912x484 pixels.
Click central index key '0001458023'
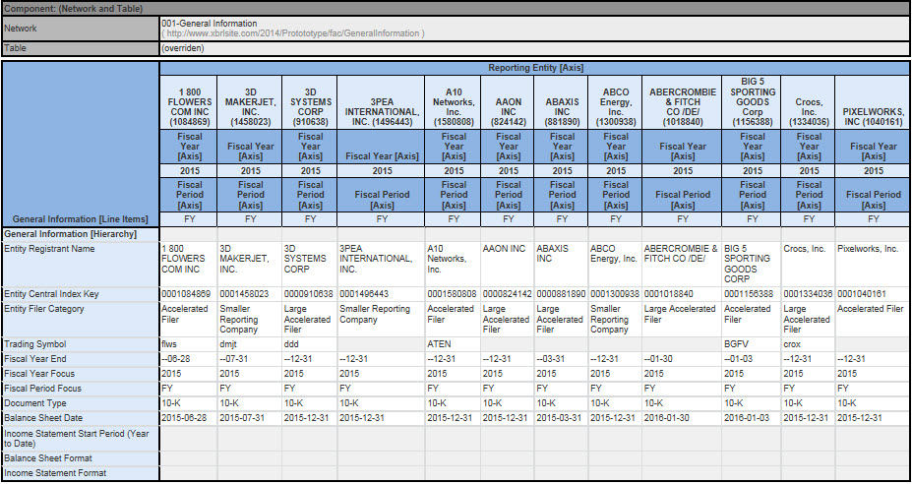click(x=244, y=294)
